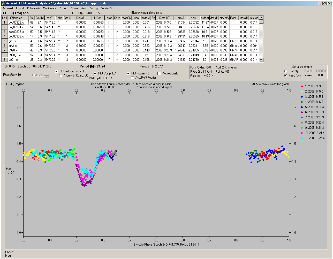This screenshot has height=259, width=333.
Task: Click the pog80905.lc filename cell
Action: (x=18, y=32)
